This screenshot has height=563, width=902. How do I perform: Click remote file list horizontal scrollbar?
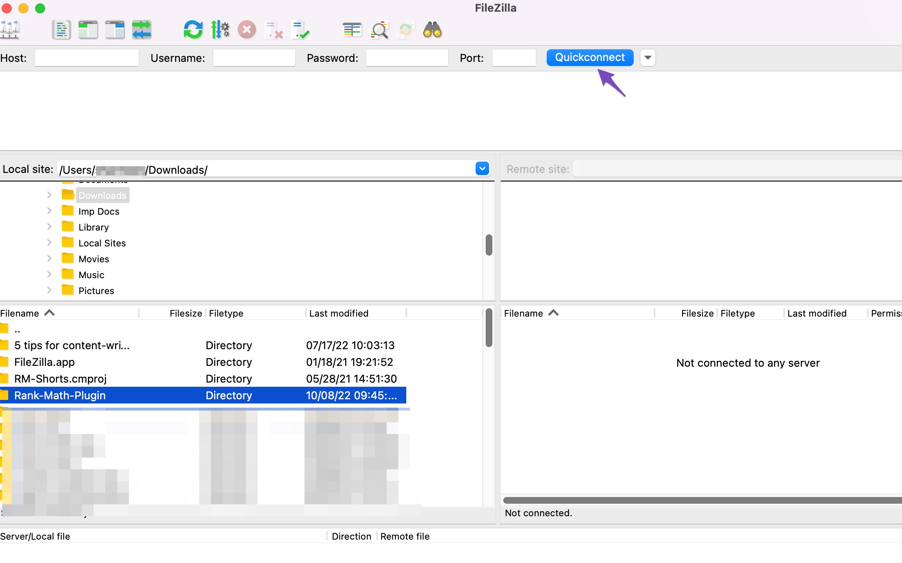tap(702, 500)
